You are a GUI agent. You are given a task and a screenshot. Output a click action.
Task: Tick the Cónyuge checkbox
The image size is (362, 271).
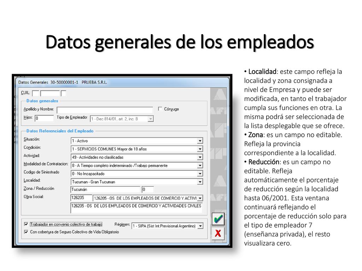click(x=160, y=109)
